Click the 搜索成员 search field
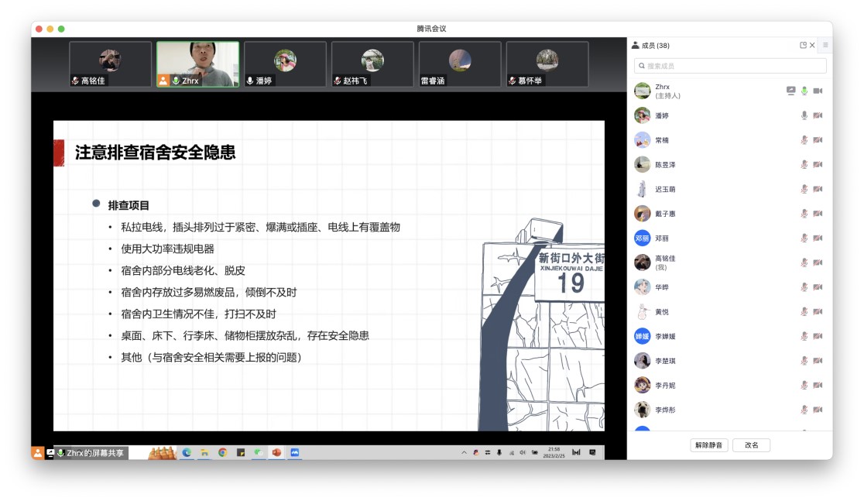 pos(729,66)
